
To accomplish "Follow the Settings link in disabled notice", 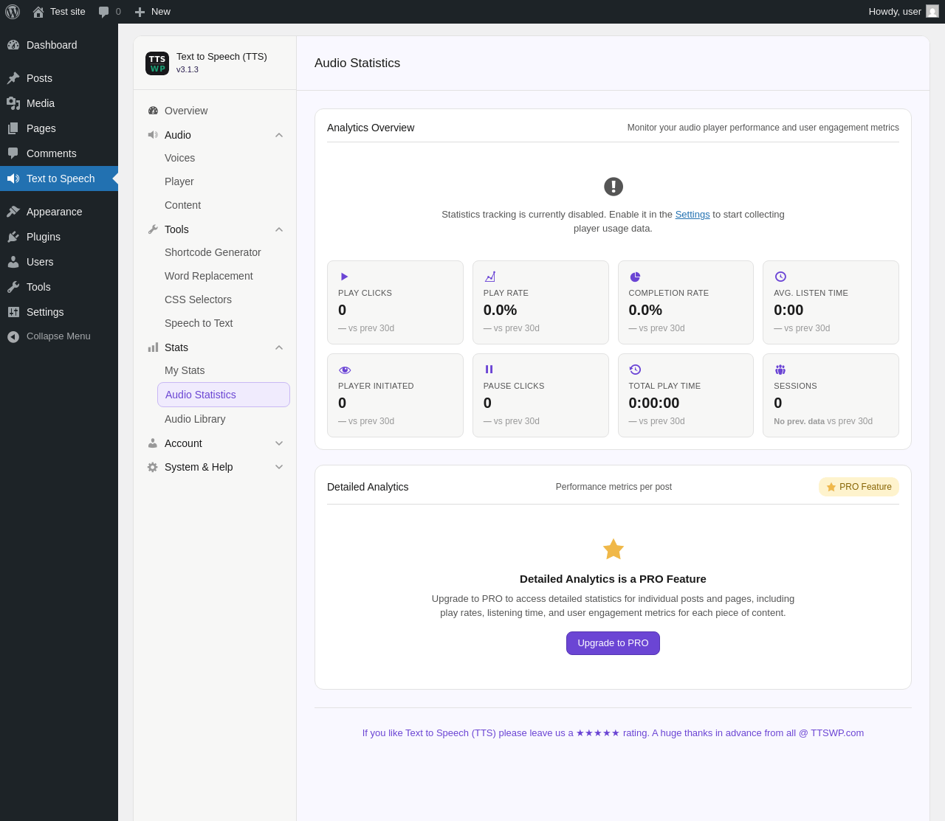I will click(693, 215).
